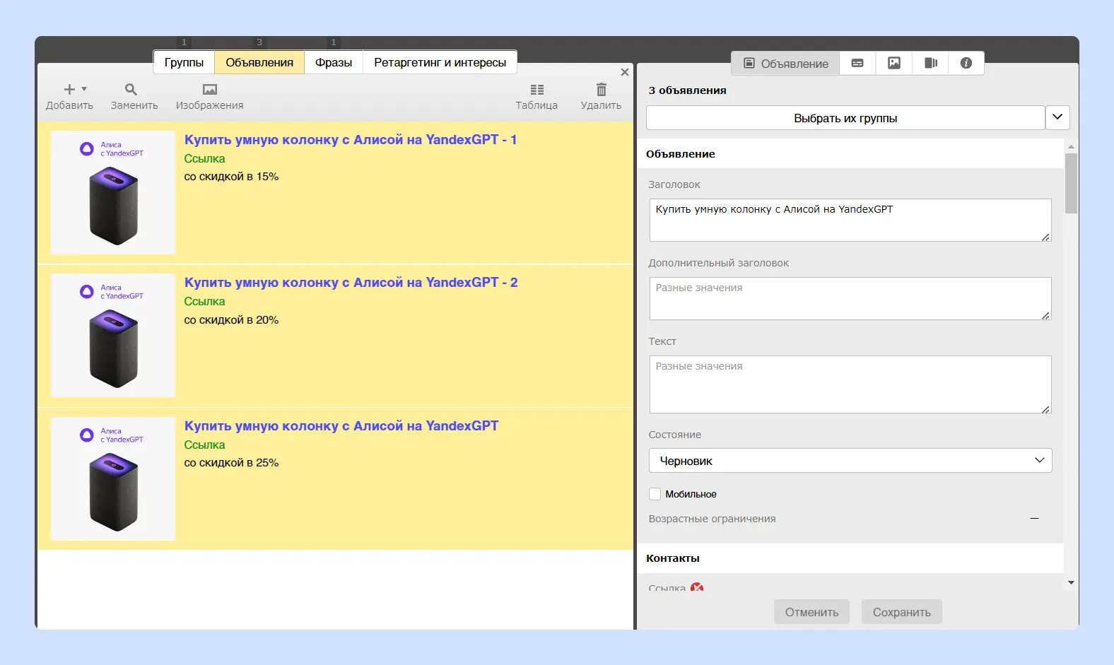Click Ссылка under the 25% discount ad
This screenshot has height=665, width=1114.
[204, 445]
